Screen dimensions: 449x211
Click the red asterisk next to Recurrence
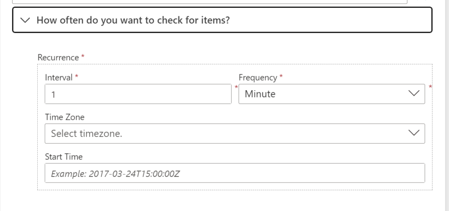click(x=83, y=57)
